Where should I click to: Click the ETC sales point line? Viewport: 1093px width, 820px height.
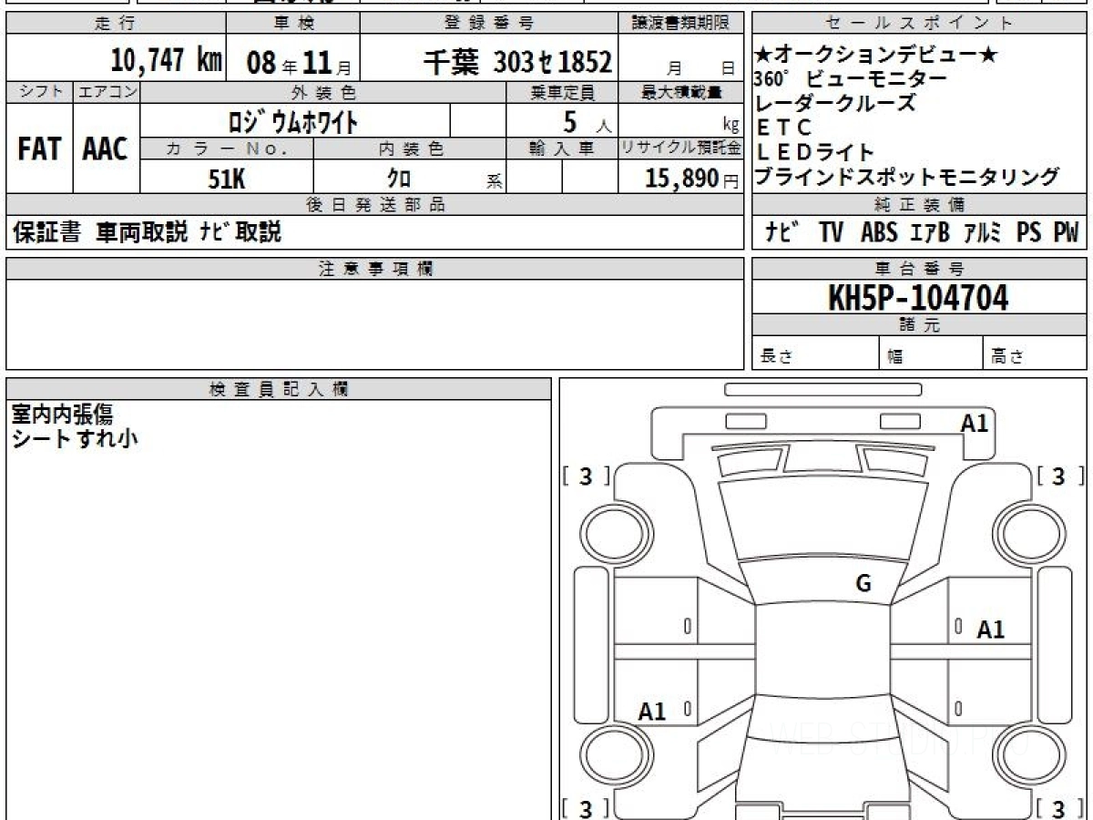pyautogui.click(x=785, y=128)
